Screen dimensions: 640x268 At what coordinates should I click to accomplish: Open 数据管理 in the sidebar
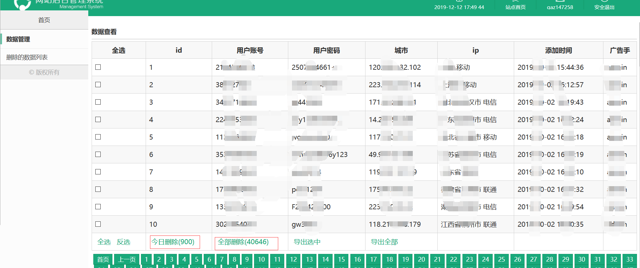tap(44, 39)
